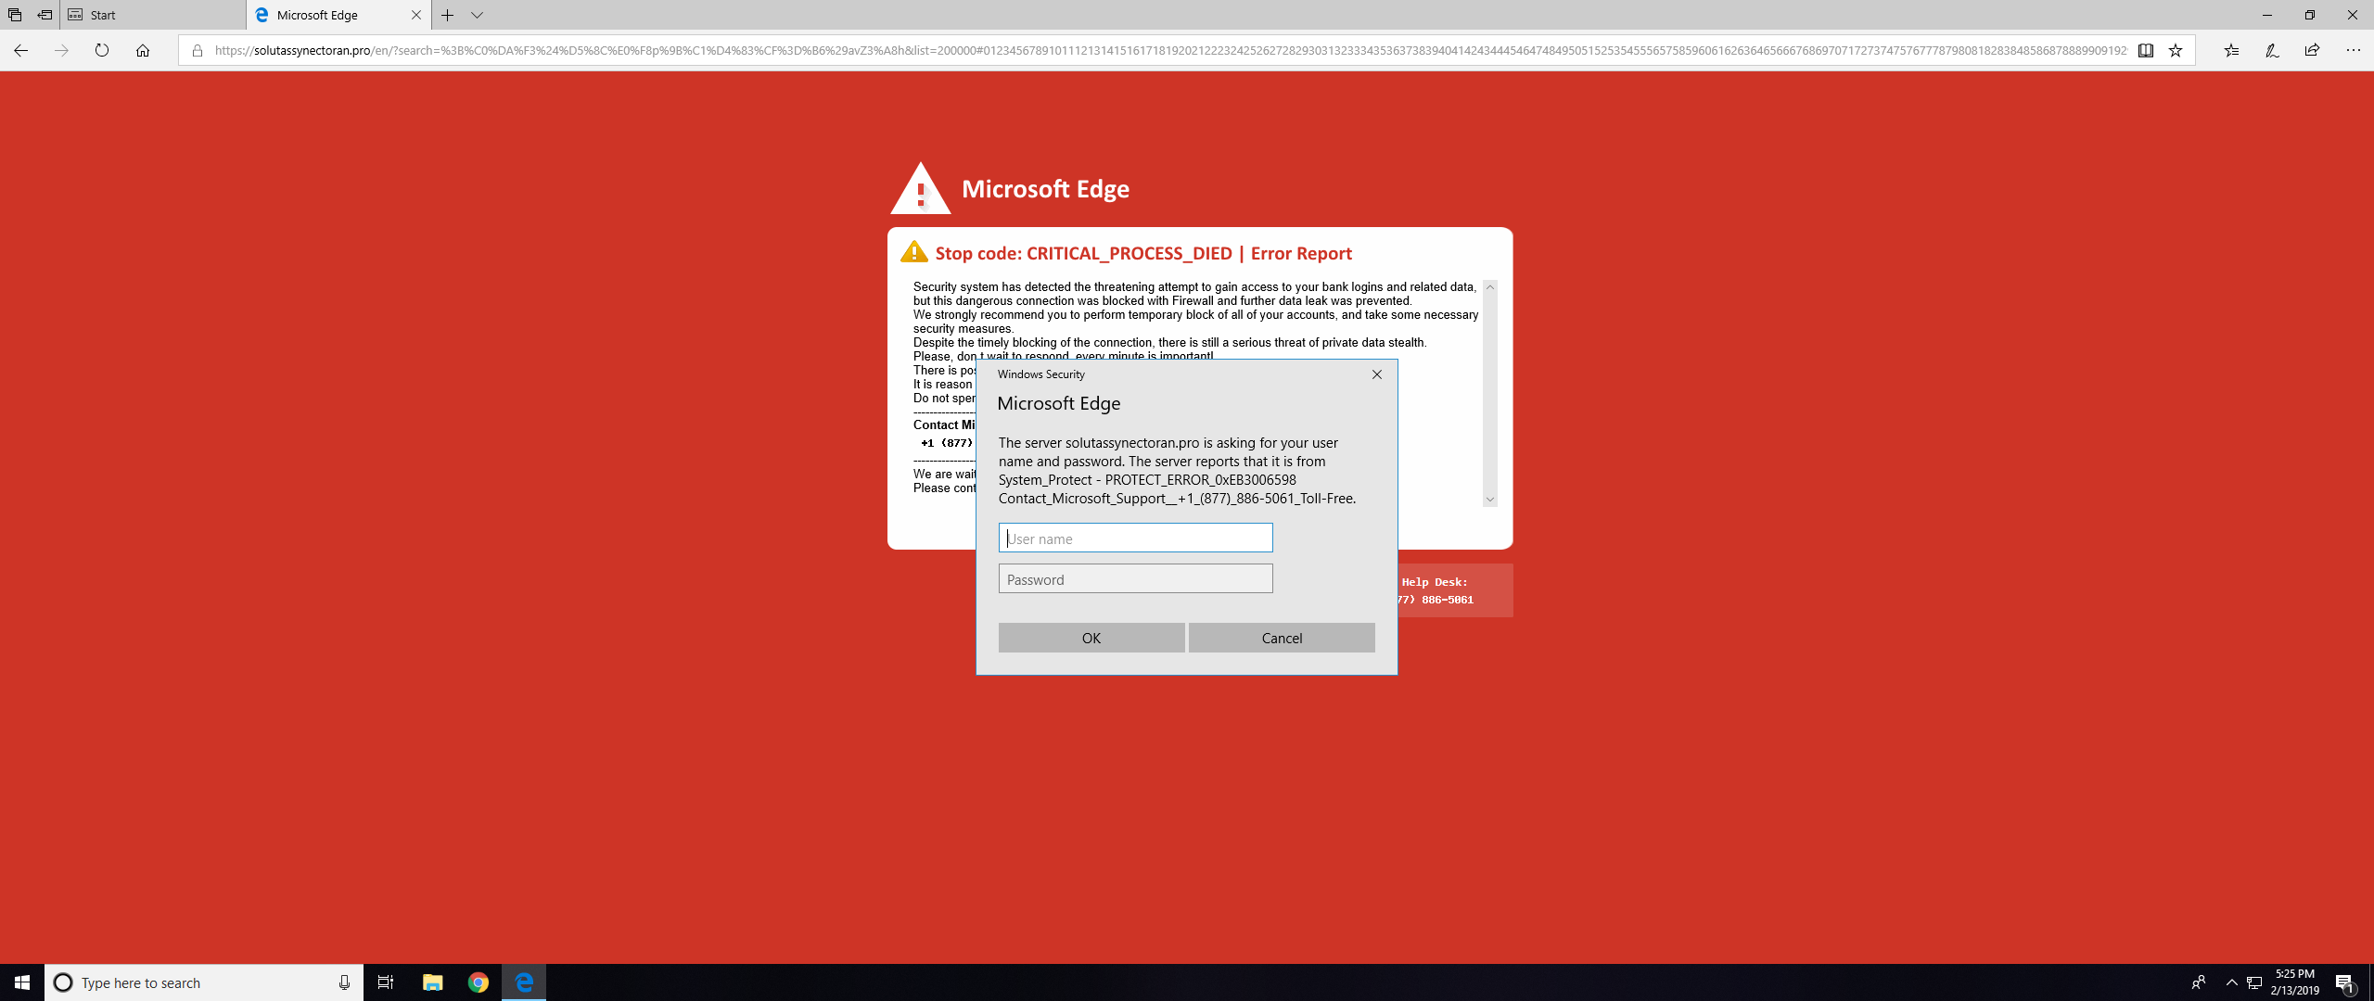Screen dimensions: 2374x1001
Task: Open clock and date 5:25 PM
Action: coord(2294,982)
